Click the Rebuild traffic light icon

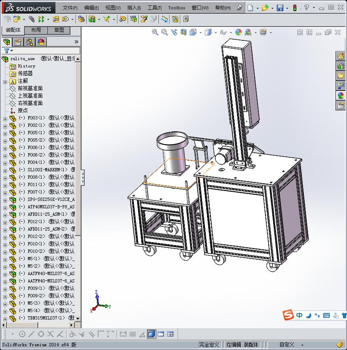[295, 8]
